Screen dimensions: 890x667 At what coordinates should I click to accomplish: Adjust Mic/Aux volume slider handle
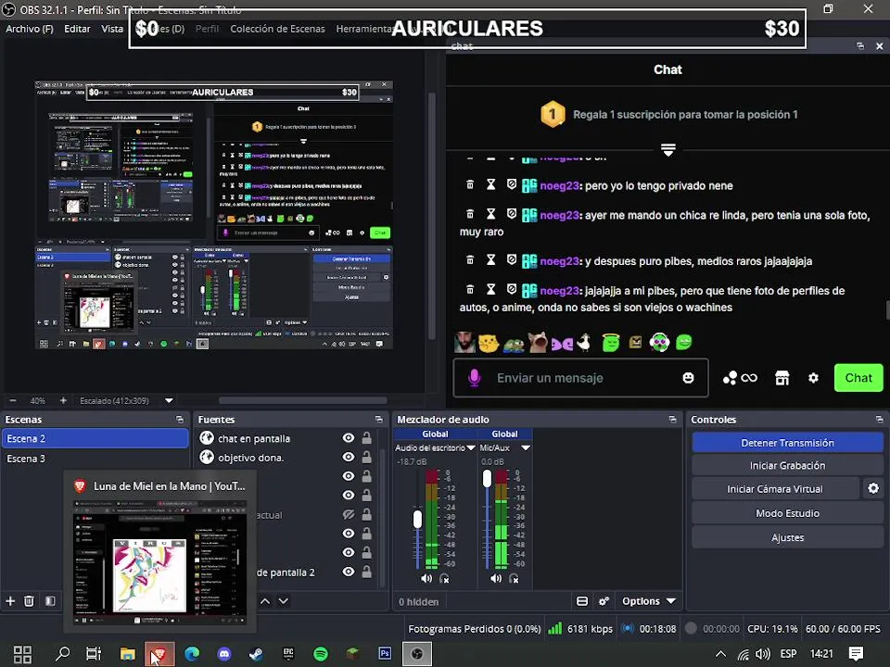pos(487,479)
